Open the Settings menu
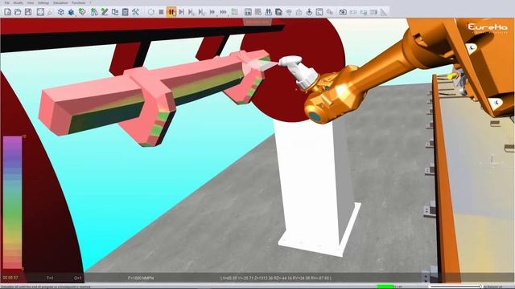 point(43,2)
